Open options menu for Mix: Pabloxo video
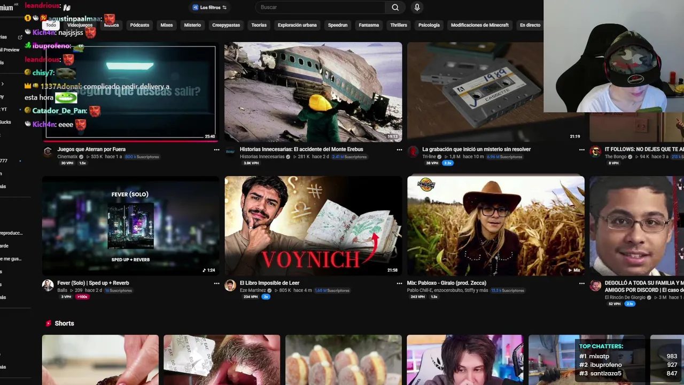 pyautogui.click(x=581, y=283)
